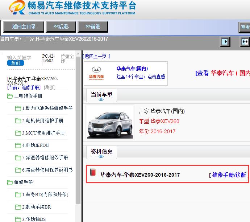This screenshot has width=250, height=222.
Task: Click the [刷新] refresh link
Action: coord(50,87)
